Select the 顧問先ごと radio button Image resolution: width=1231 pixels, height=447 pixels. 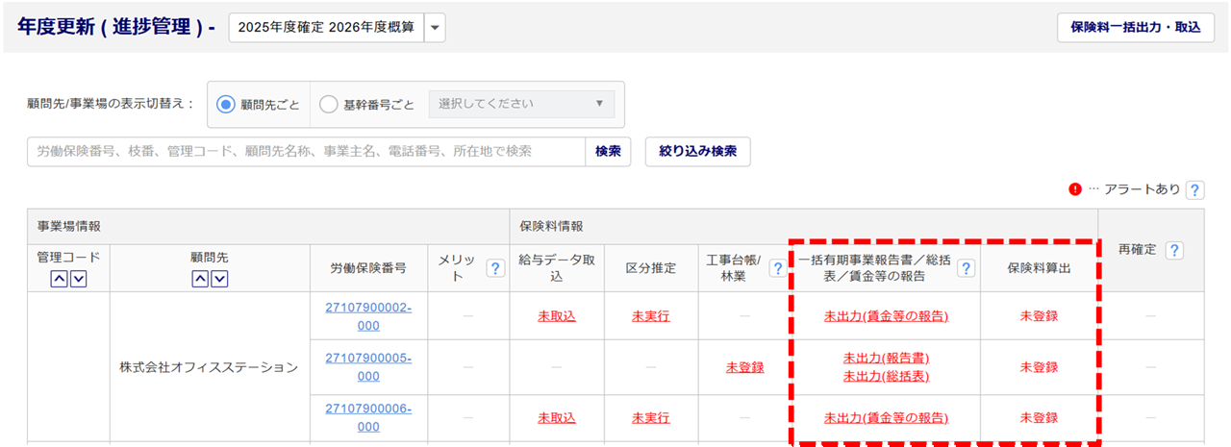(x=227, y=104)
